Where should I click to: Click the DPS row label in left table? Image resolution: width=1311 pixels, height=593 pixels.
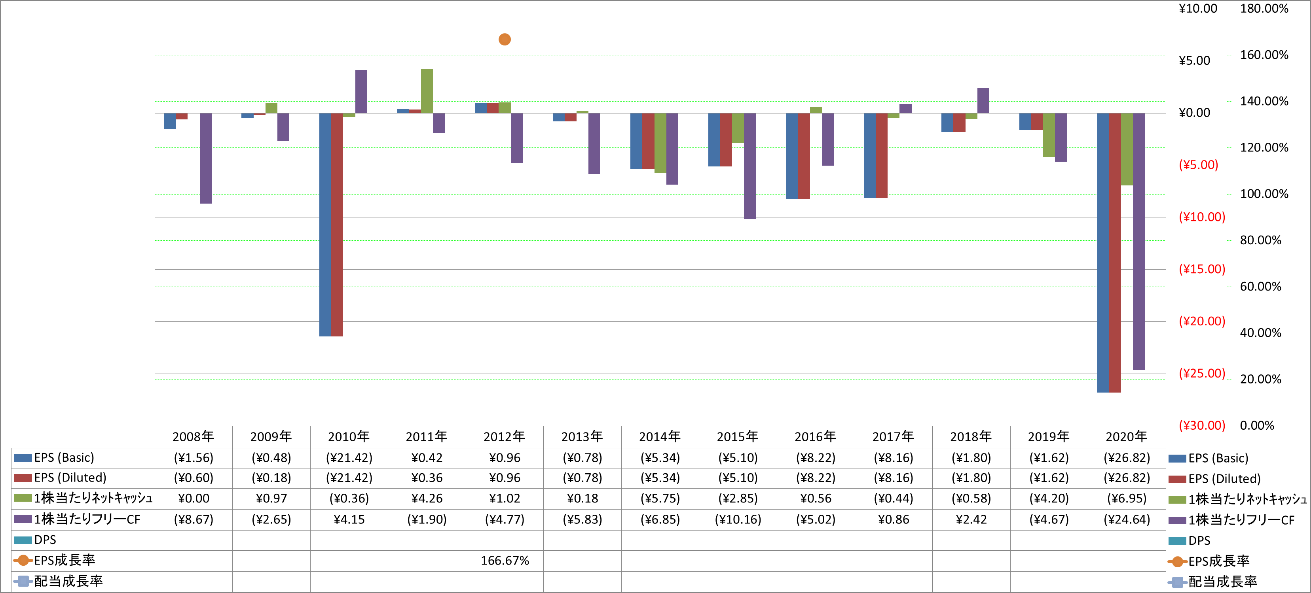[45, 540]
